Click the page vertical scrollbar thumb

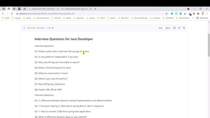click(x=209, y=45)
